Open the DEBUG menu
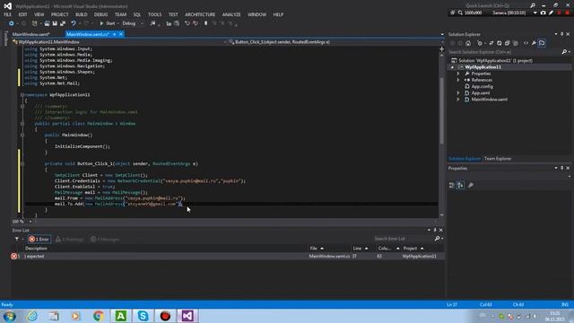The image size is (574, 323). point(100,14)
